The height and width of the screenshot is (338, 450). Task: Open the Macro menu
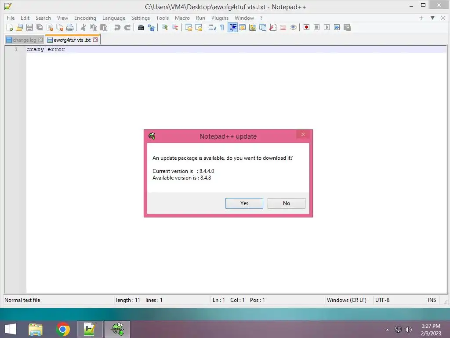[182, 18]
